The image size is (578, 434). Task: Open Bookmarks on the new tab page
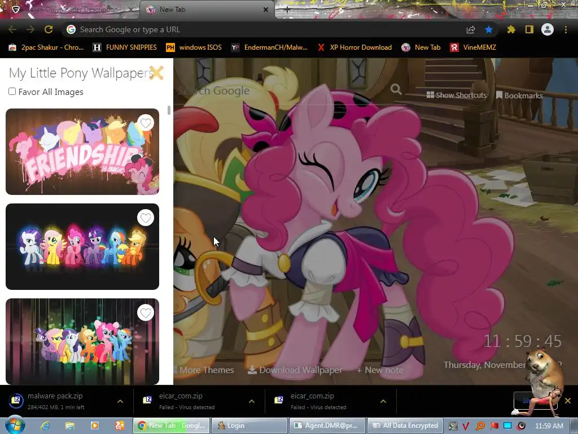pos(519,95)
